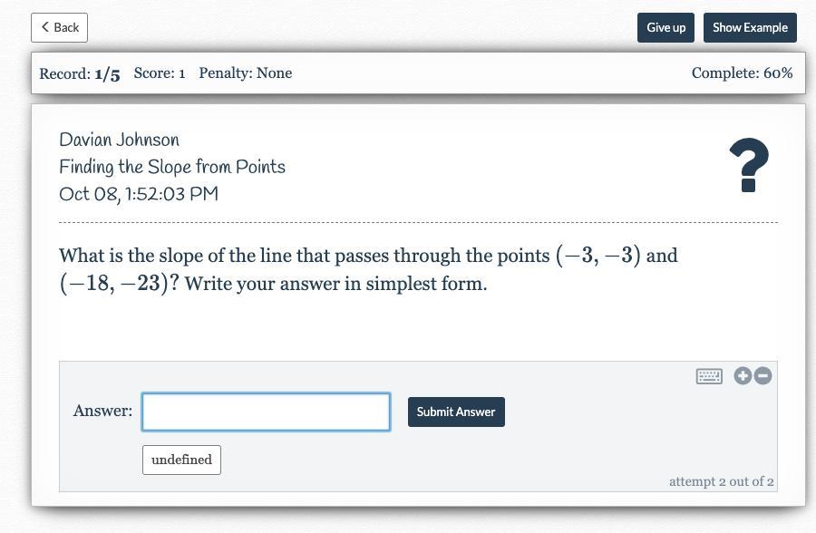Click the attempt 2 out of 2 text

pos(722,481)
